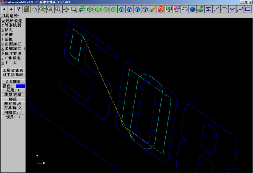Click the colored squares transform icon

click(x=177, y=9)
